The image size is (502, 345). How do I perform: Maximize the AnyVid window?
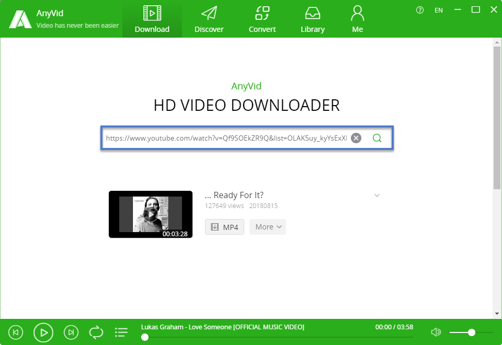click(476, 10)
